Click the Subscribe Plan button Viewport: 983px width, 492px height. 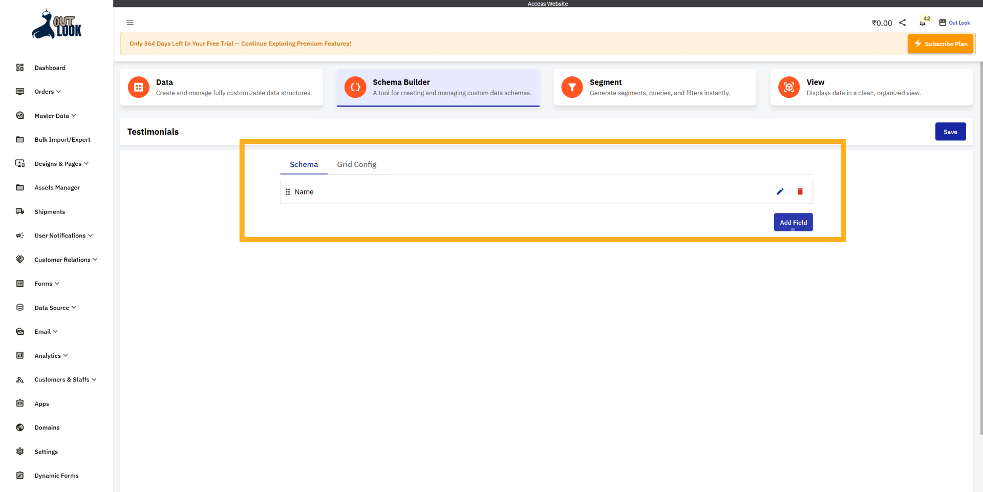point(941,44)
